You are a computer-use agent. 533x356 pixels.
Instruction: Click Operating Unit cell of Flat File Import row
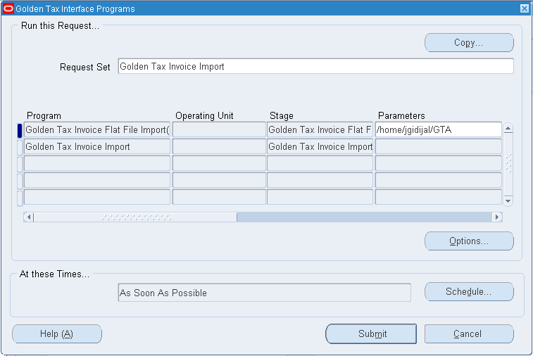click(x=219, y=129)
